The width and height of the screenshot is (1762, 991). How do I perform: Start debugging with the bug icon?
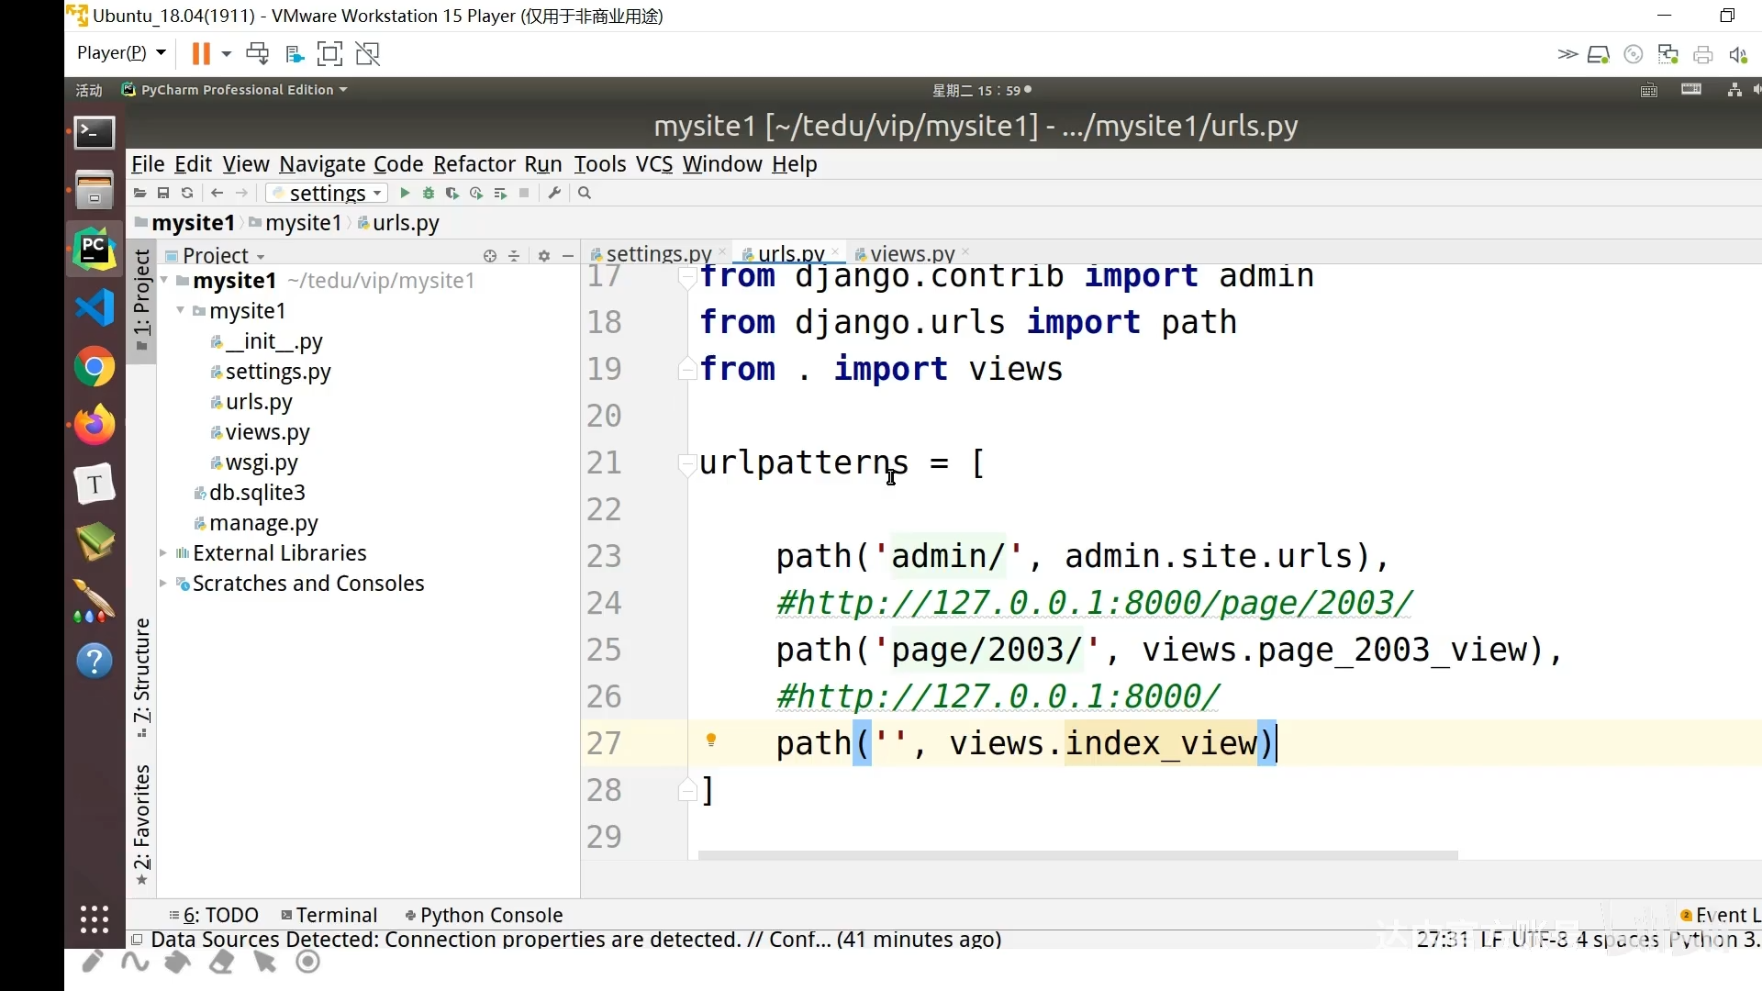(429, 193)
